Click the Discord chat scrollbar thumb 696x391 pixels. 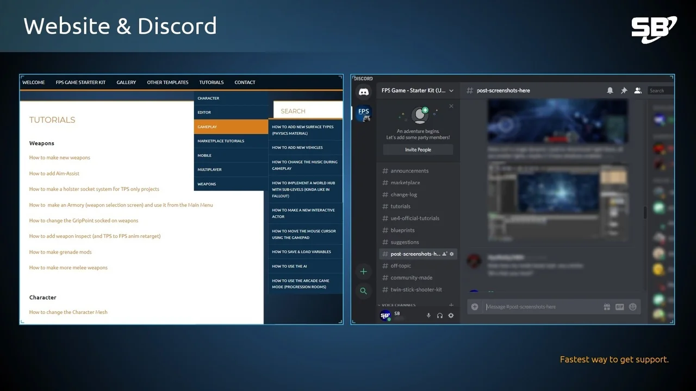645,212
